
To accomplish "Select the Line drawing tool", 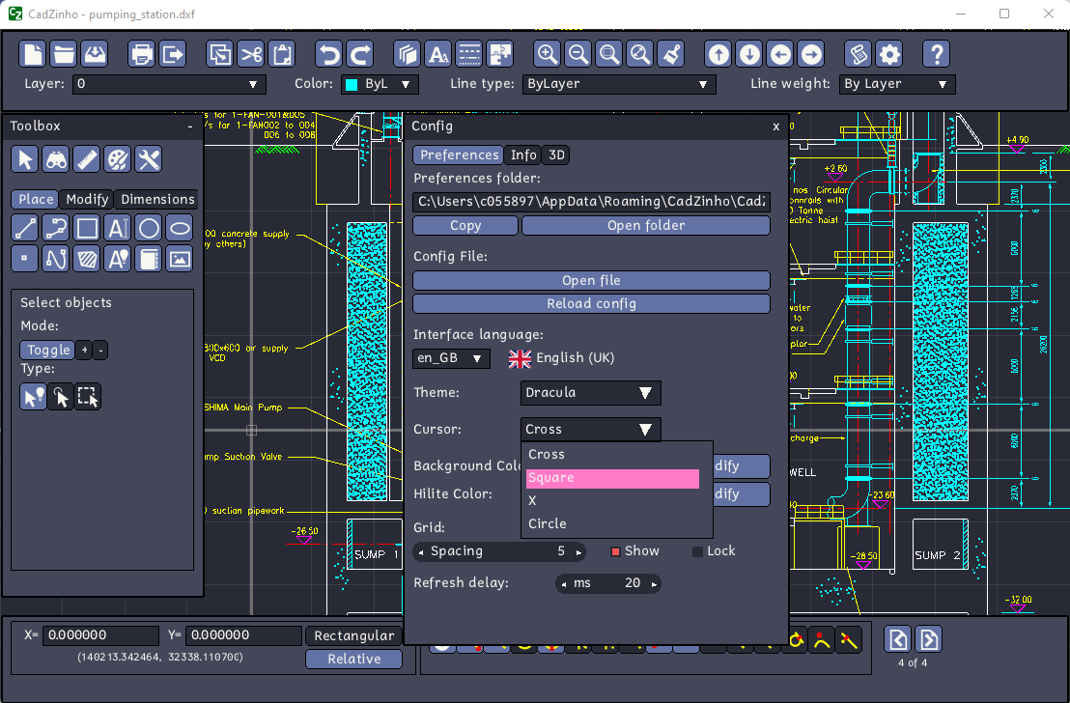I will (25, 228).
